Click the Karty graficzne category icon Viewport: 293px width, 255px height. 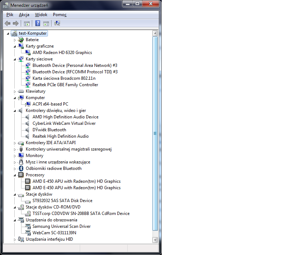[21, 46]
